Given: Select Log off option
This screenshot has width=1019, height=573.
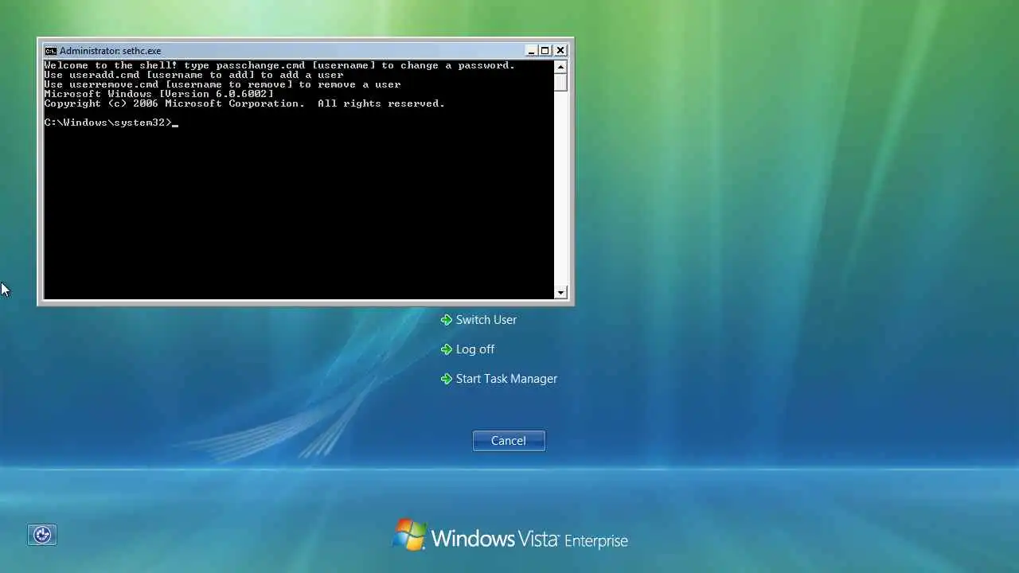Looking at the screenshot, I should pyautogui.click(x=474, y=349).
